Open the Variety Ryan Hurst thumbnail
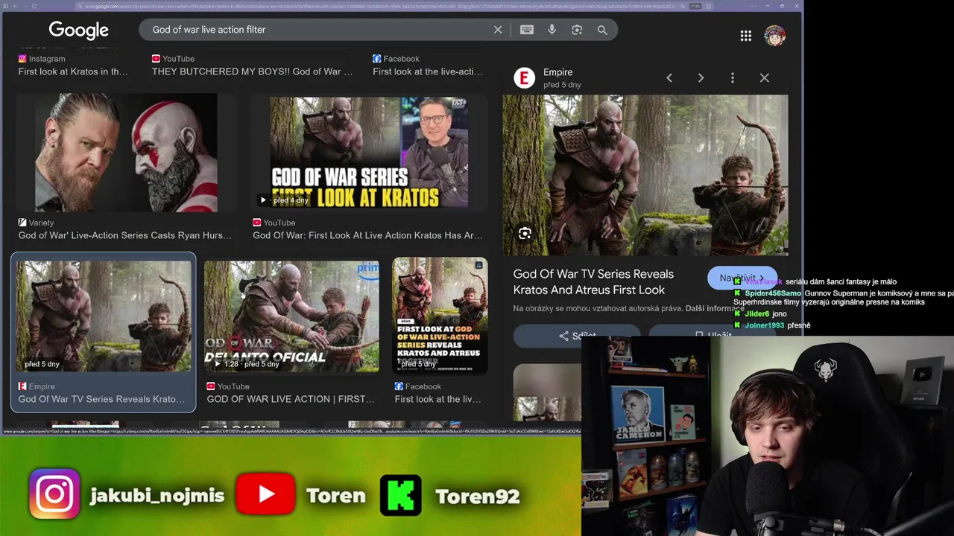Image resolution: width=954 pixels, height=536 pixels. click(127, 153)
